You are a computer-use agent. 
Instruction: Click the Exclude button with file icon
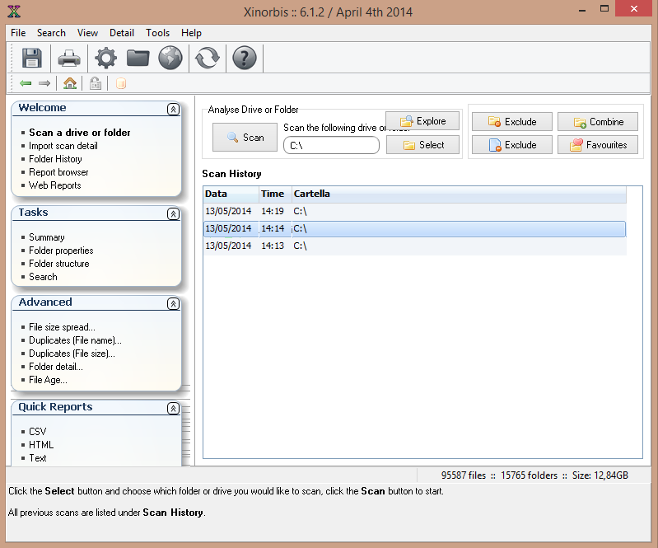point(512,145)
